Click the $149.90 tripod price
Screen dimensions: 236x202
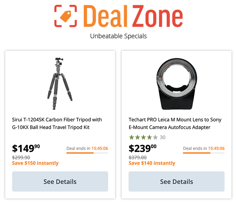(26, 148)
